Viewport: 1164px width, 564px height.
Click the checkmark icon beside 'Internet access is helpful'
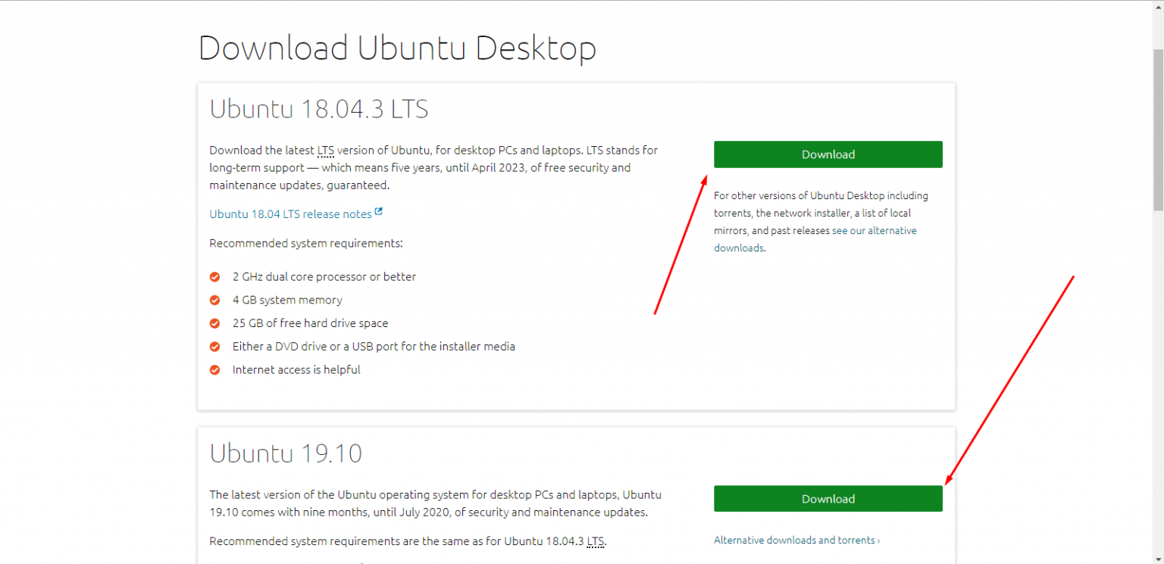(214, 369)
